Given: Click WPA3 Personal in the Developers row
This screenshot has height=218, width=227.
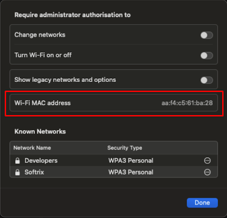Looking at the screenshot, I should [x=131, y=160].
